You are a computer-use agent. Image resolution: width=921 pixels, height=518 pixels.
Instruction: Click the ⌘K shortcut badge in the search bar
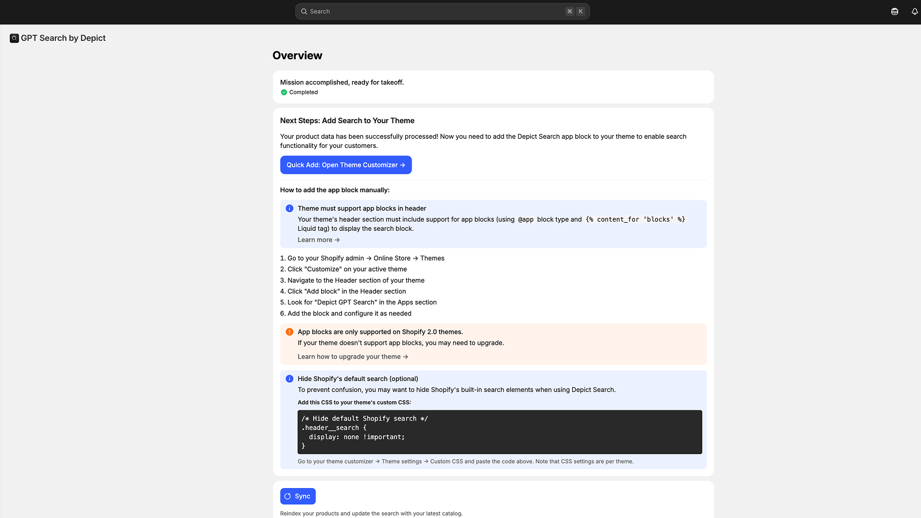[x=574, y=11]
